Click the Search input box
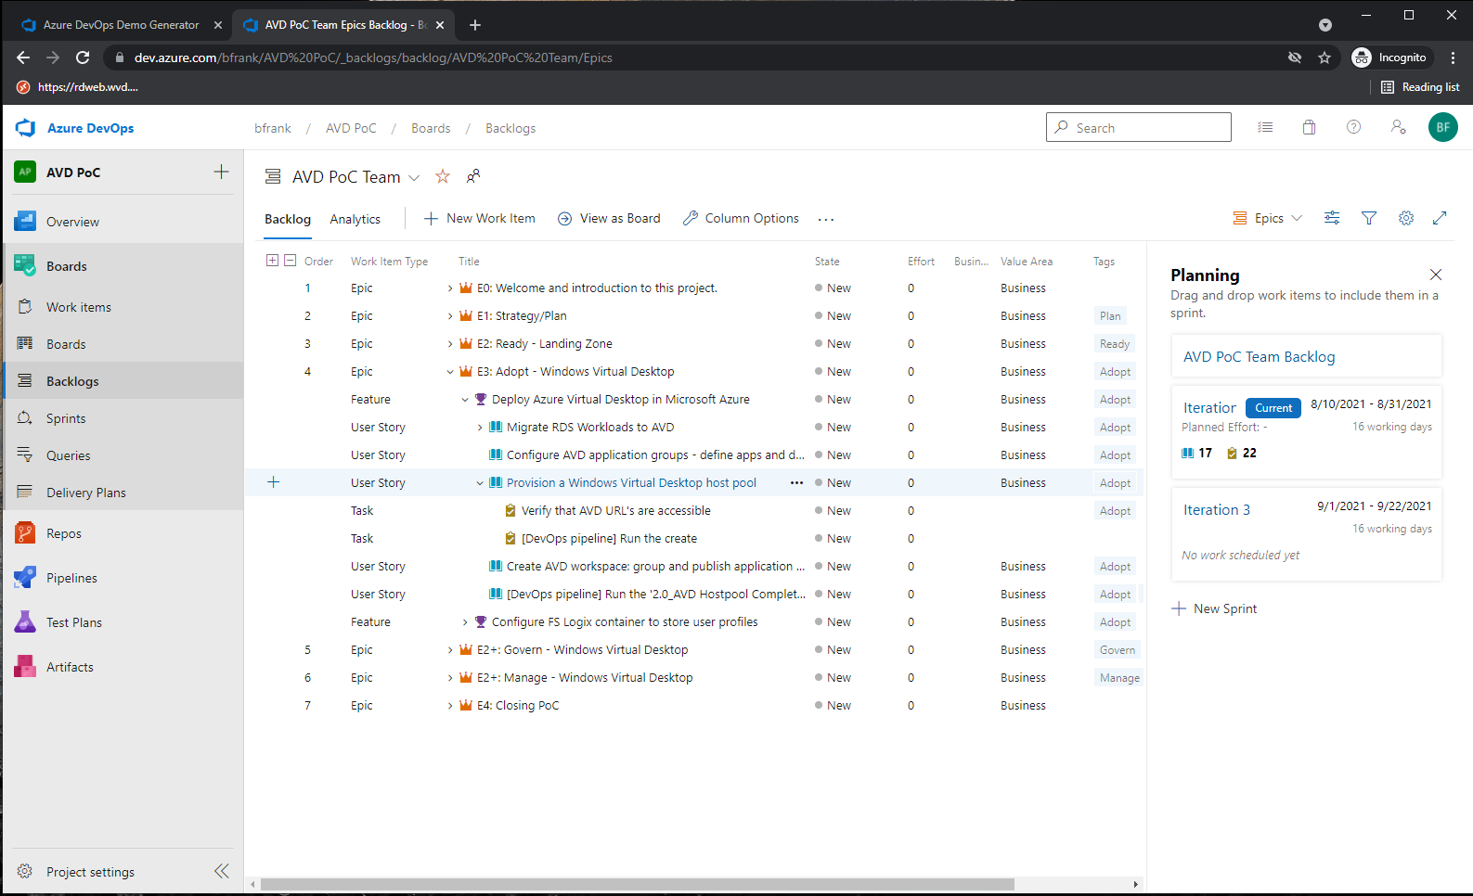 pos(1139,127)
